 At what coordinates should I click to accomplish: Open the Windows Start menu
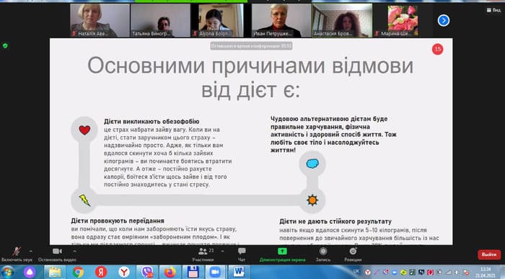click(7, 272)
